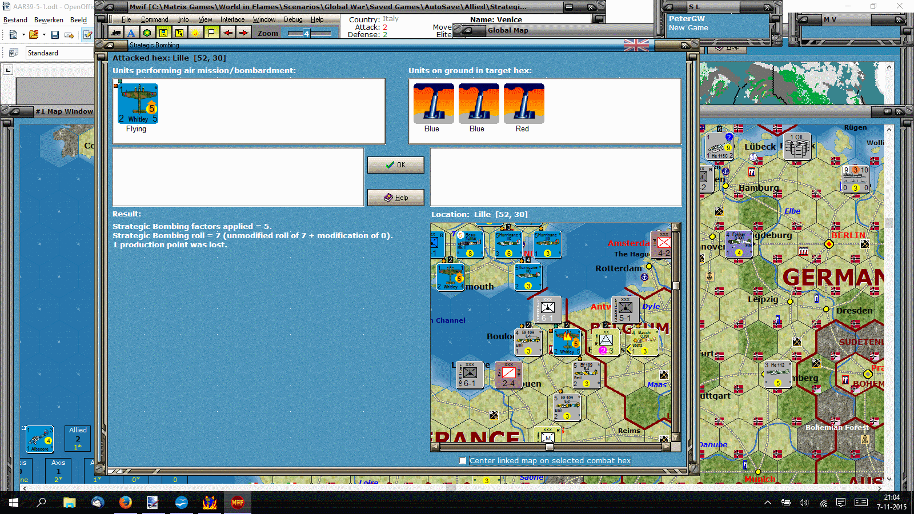The image size is (914, 514).
Task: Click the red left arrow toolbar icon
Action: pyautogui.click(x=228, y=33)
